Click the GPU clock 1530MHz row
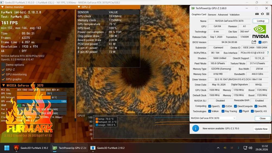The width and height of the screenshot is (272, 153). tap(108, 16)
